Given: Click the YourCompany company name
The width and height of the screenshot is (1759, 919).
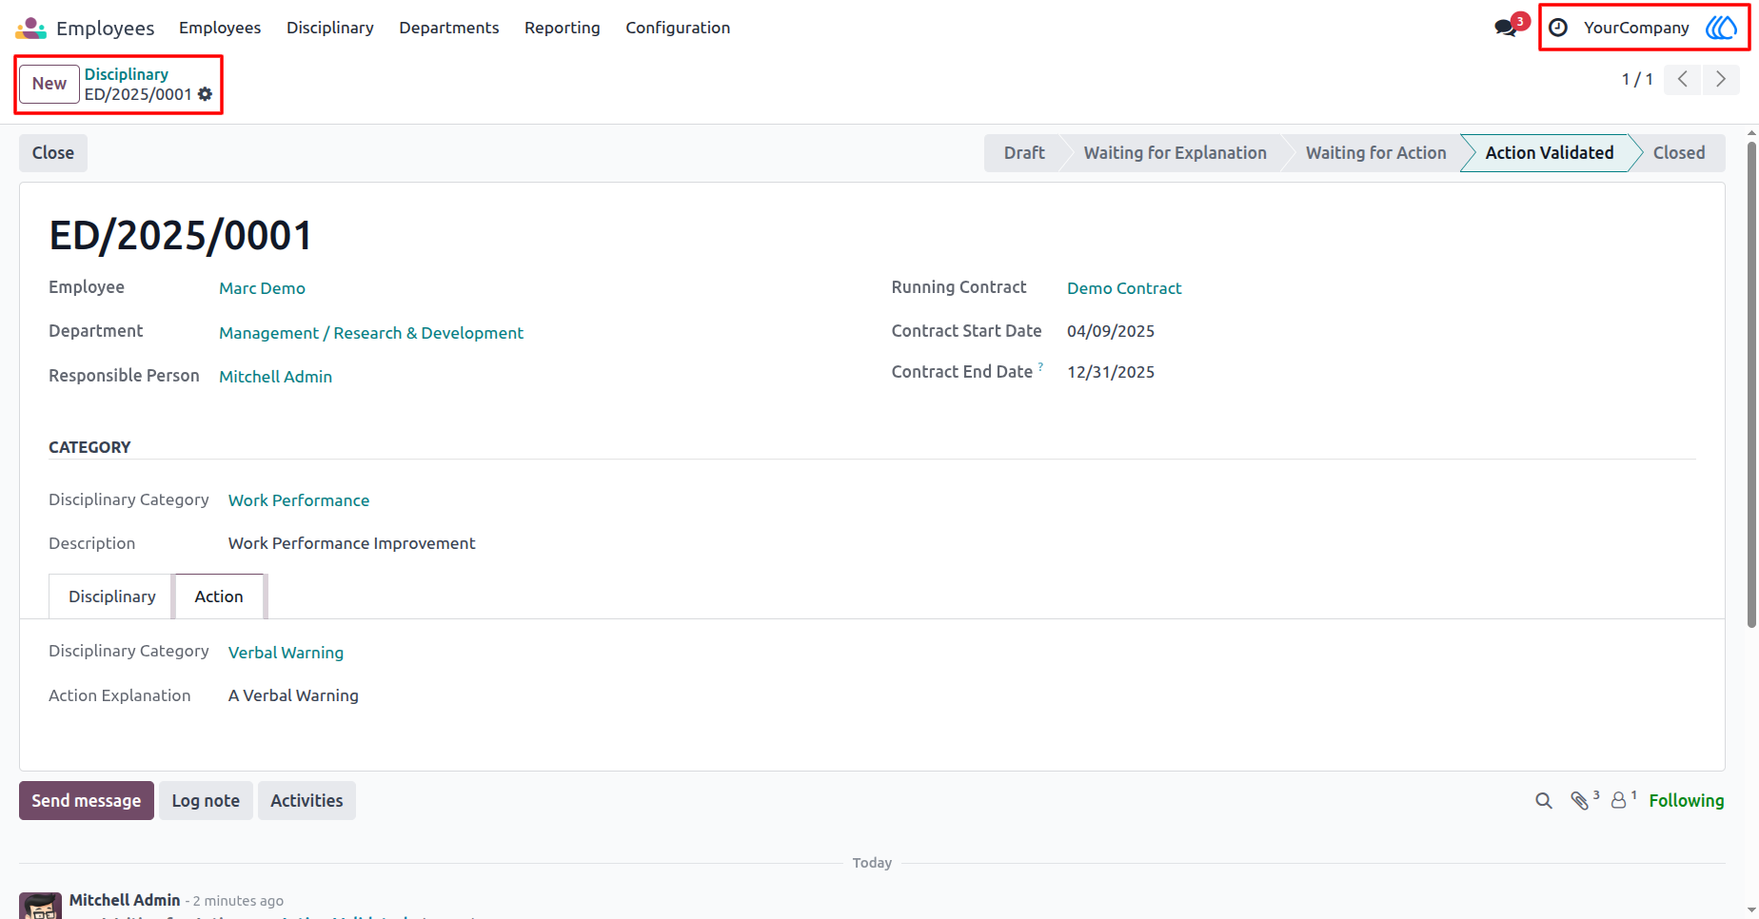Looking at the screenshot, I should [1636, 28].
